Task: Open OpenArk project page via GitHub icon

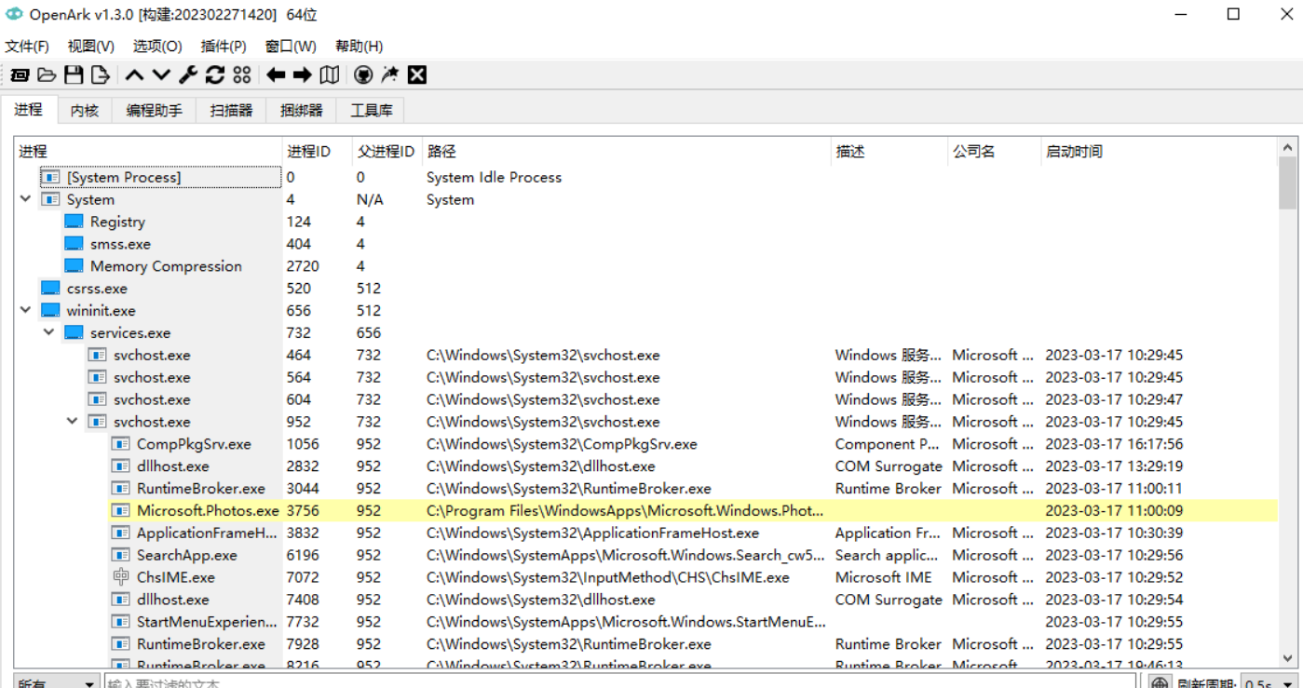Action: tap(363, 74)
